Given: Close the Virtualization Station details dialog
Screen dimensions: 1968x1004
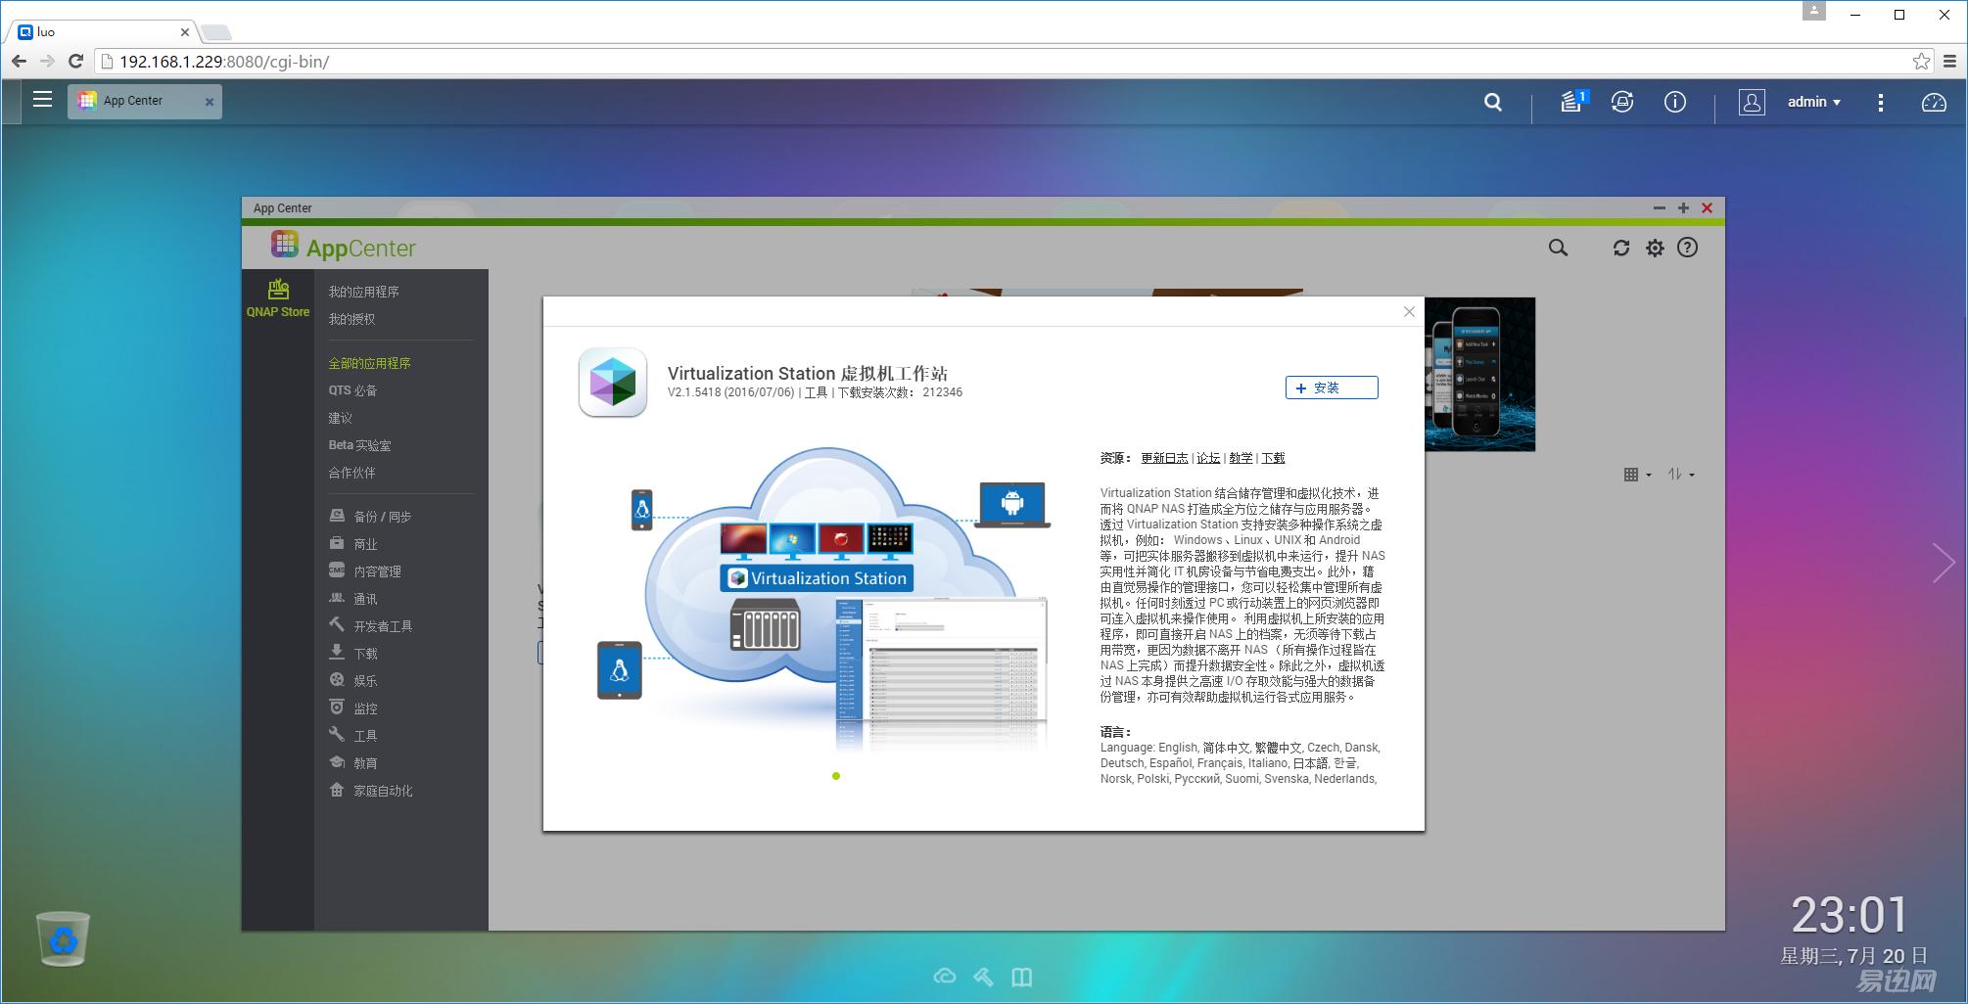Looking at the screenshot, I should 1409,311.
